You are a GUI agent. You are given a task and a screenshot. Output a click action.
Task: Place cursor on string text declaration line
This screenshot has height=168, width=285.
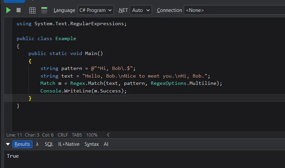(x=125, y=76)
